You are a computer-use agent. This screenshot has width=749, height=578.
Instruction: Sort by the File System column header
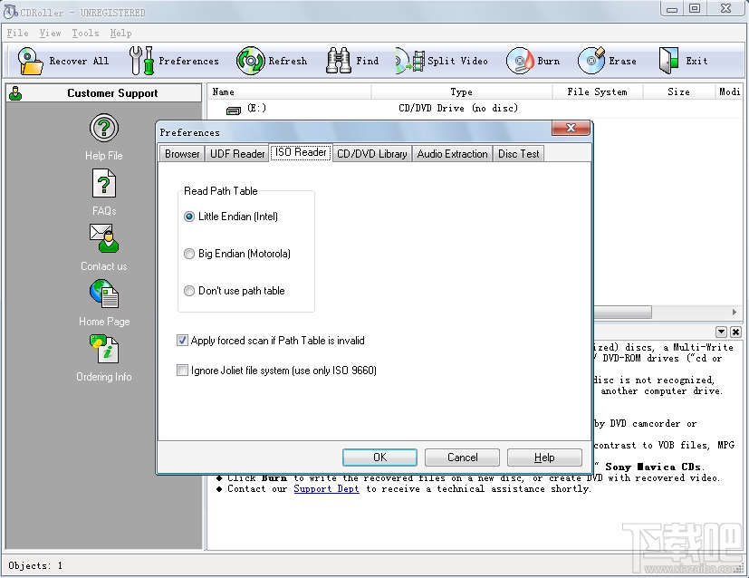pos(597,92)
